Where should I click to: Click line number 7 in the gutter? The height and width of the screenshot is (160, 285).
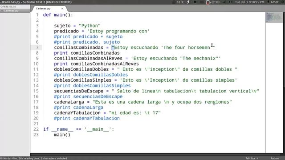[37, 48]
